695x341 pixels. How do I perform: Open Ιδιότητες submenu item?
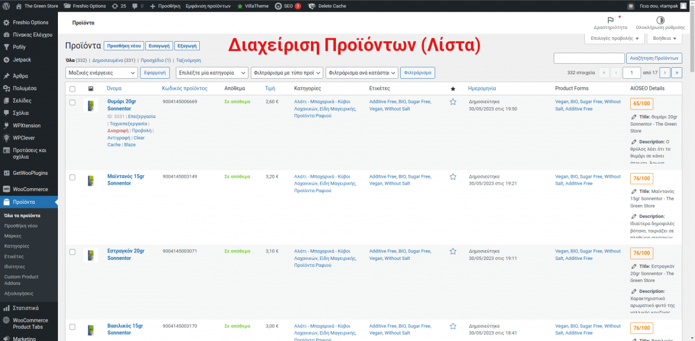pos(14,266)
